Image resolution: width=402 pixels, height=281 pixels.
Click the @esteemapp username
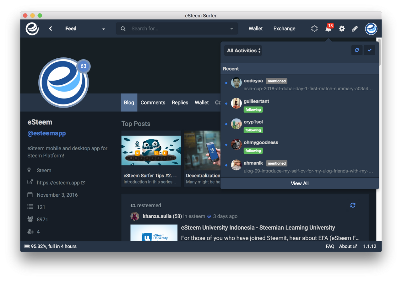click(46, 133)
